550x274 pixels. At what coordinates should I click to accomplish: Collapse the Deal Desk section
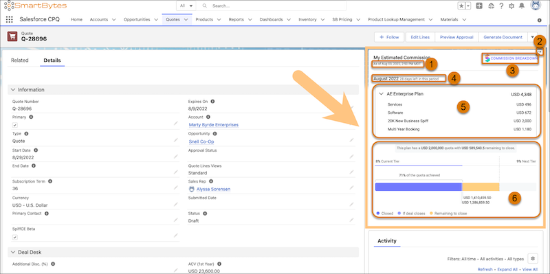(x=13, y=252)
